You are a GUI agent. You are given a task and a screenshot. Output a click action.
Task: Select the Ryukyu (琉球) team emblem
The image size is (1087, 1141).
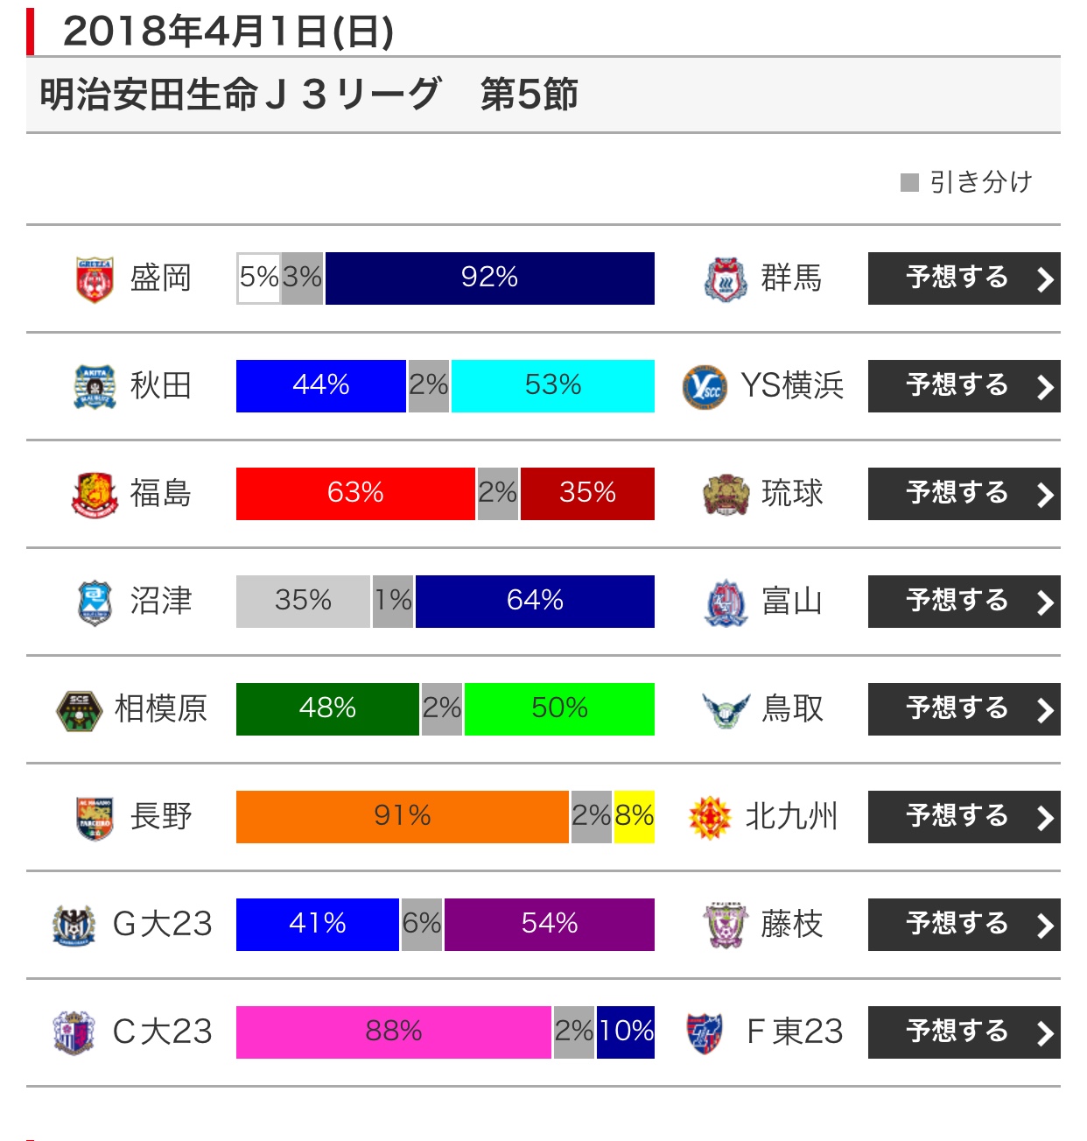tap(726, 495)
